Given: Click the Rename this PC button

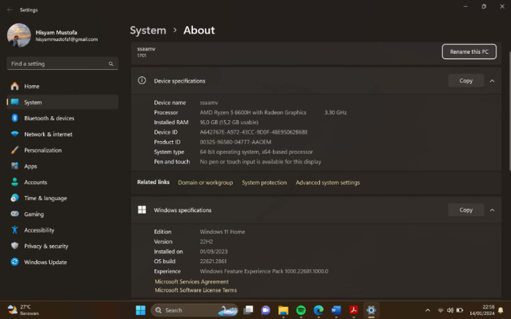Looking at the screenshot, I should click(x=468, y=52).
